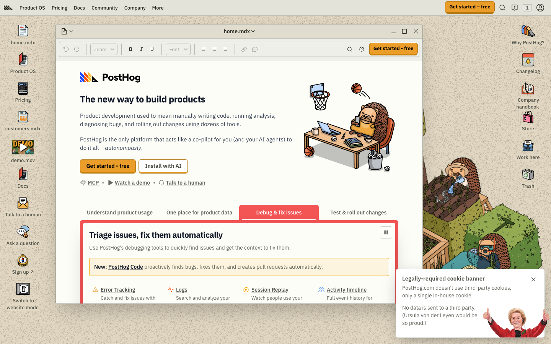Viewport: 551px width, 344px height.
Task: Add a comment from the toolbar
Action: click(x=255, y=49)
